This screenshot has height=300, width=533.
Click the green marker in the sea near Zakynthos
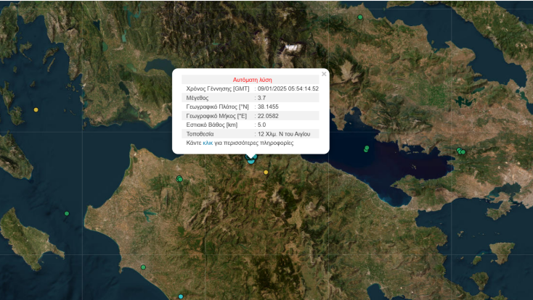click(67, 213)
